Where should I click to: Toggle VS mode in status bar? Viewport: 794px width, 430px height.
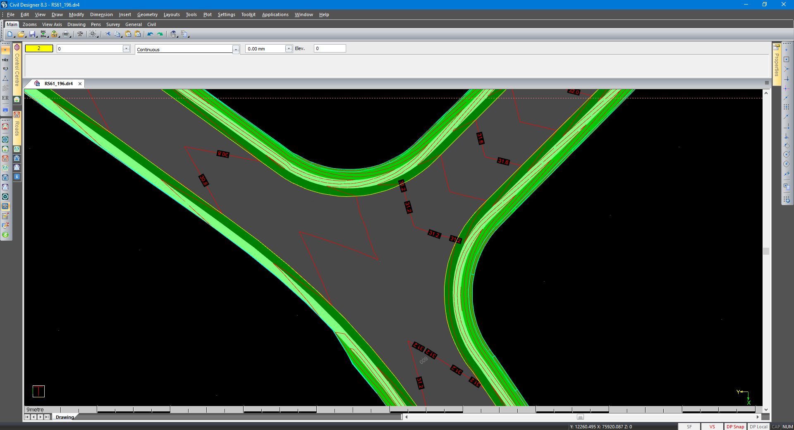tap(712, 427)
